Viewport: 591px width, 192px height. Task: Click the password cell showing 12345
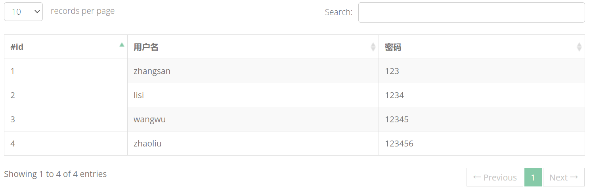pyautogui.click(x=482, y=120)
